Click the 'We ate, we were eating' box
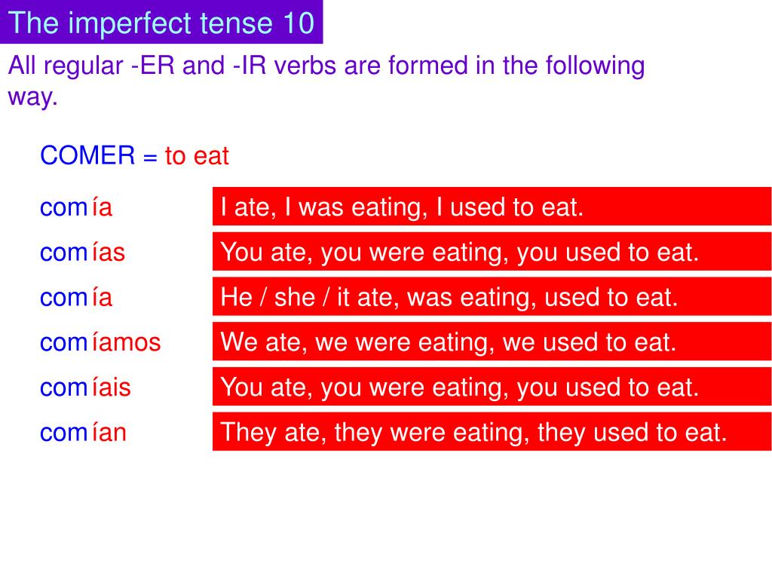Viewport: 772px width, 579px height. [x=492, y=342]
